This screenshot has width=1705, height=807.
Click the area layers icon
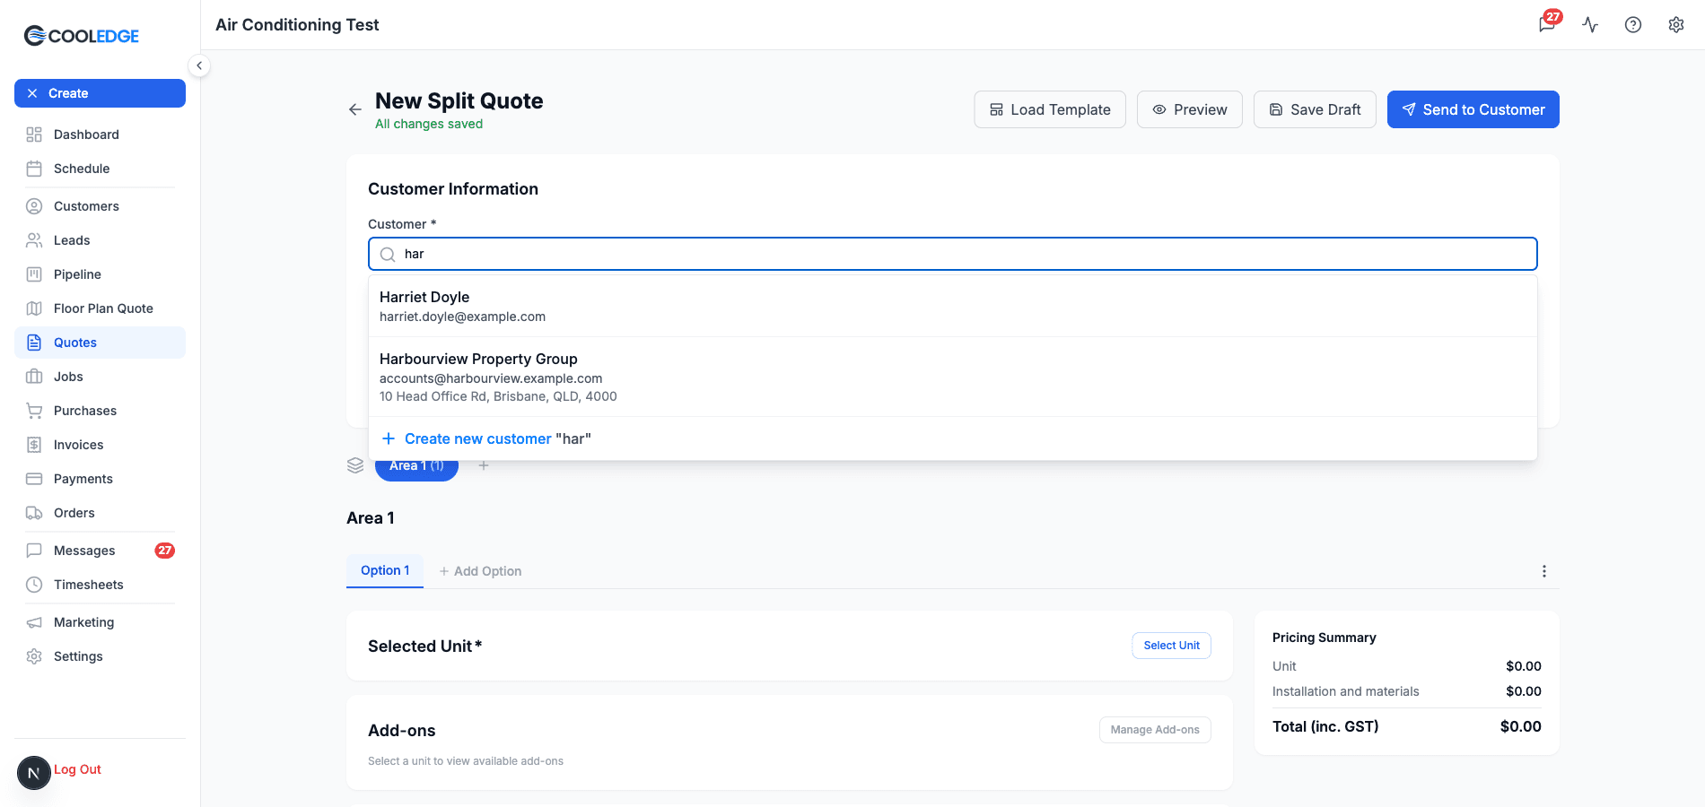(x=355, y=465)
